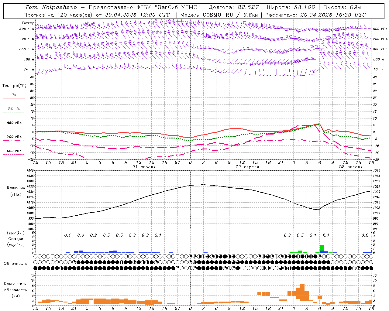Viewport: 389px width, 311px height.
Task: Click the '2.1' precipitation value
Action: point(326,235)
